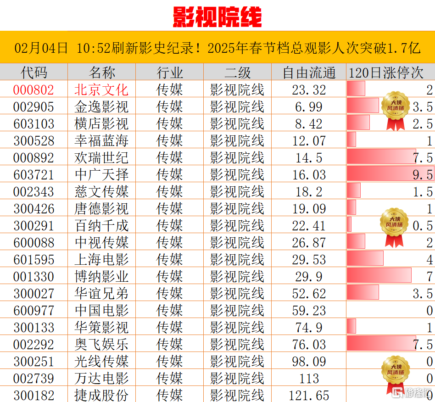Click stock code 000802
Image resolution: width=435 pixels, height=402 pixels.
[33, 90]
